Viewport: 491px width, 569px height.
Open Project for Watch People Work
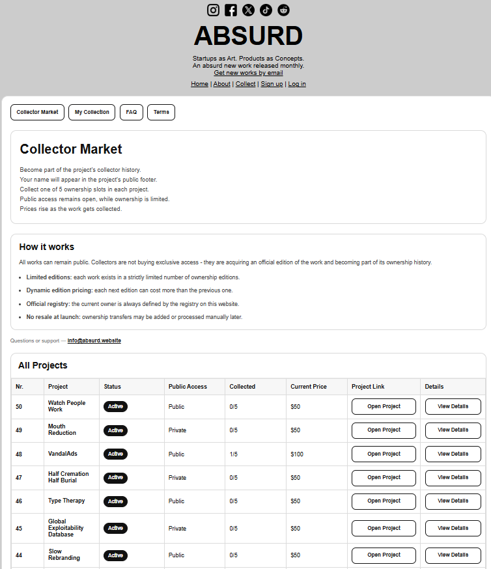[384, 406]
